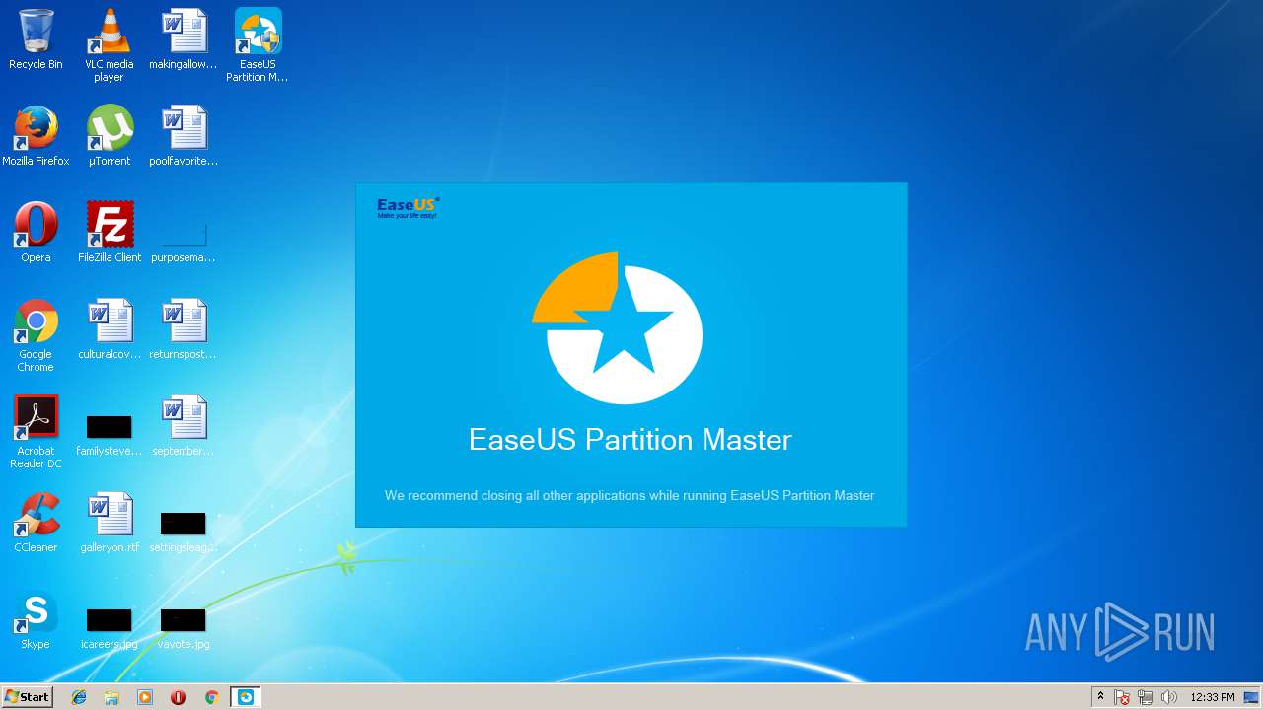Image resolution: width=1263 pixels, height=710 pixels.
Task: Select the september Word document
Action: tap(184, 426)
